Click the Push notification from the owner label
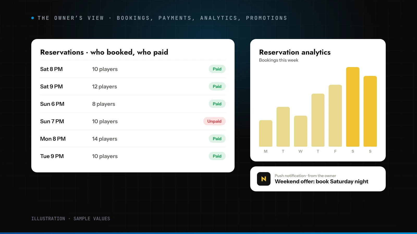 305,176
